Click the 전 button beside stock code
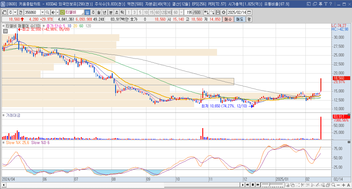The height and width of the screenshot is (189, 352). click(21, 12)
